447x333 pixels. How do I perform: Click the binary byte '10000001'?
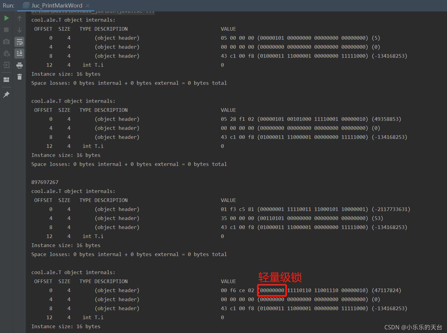pos(354,209)
